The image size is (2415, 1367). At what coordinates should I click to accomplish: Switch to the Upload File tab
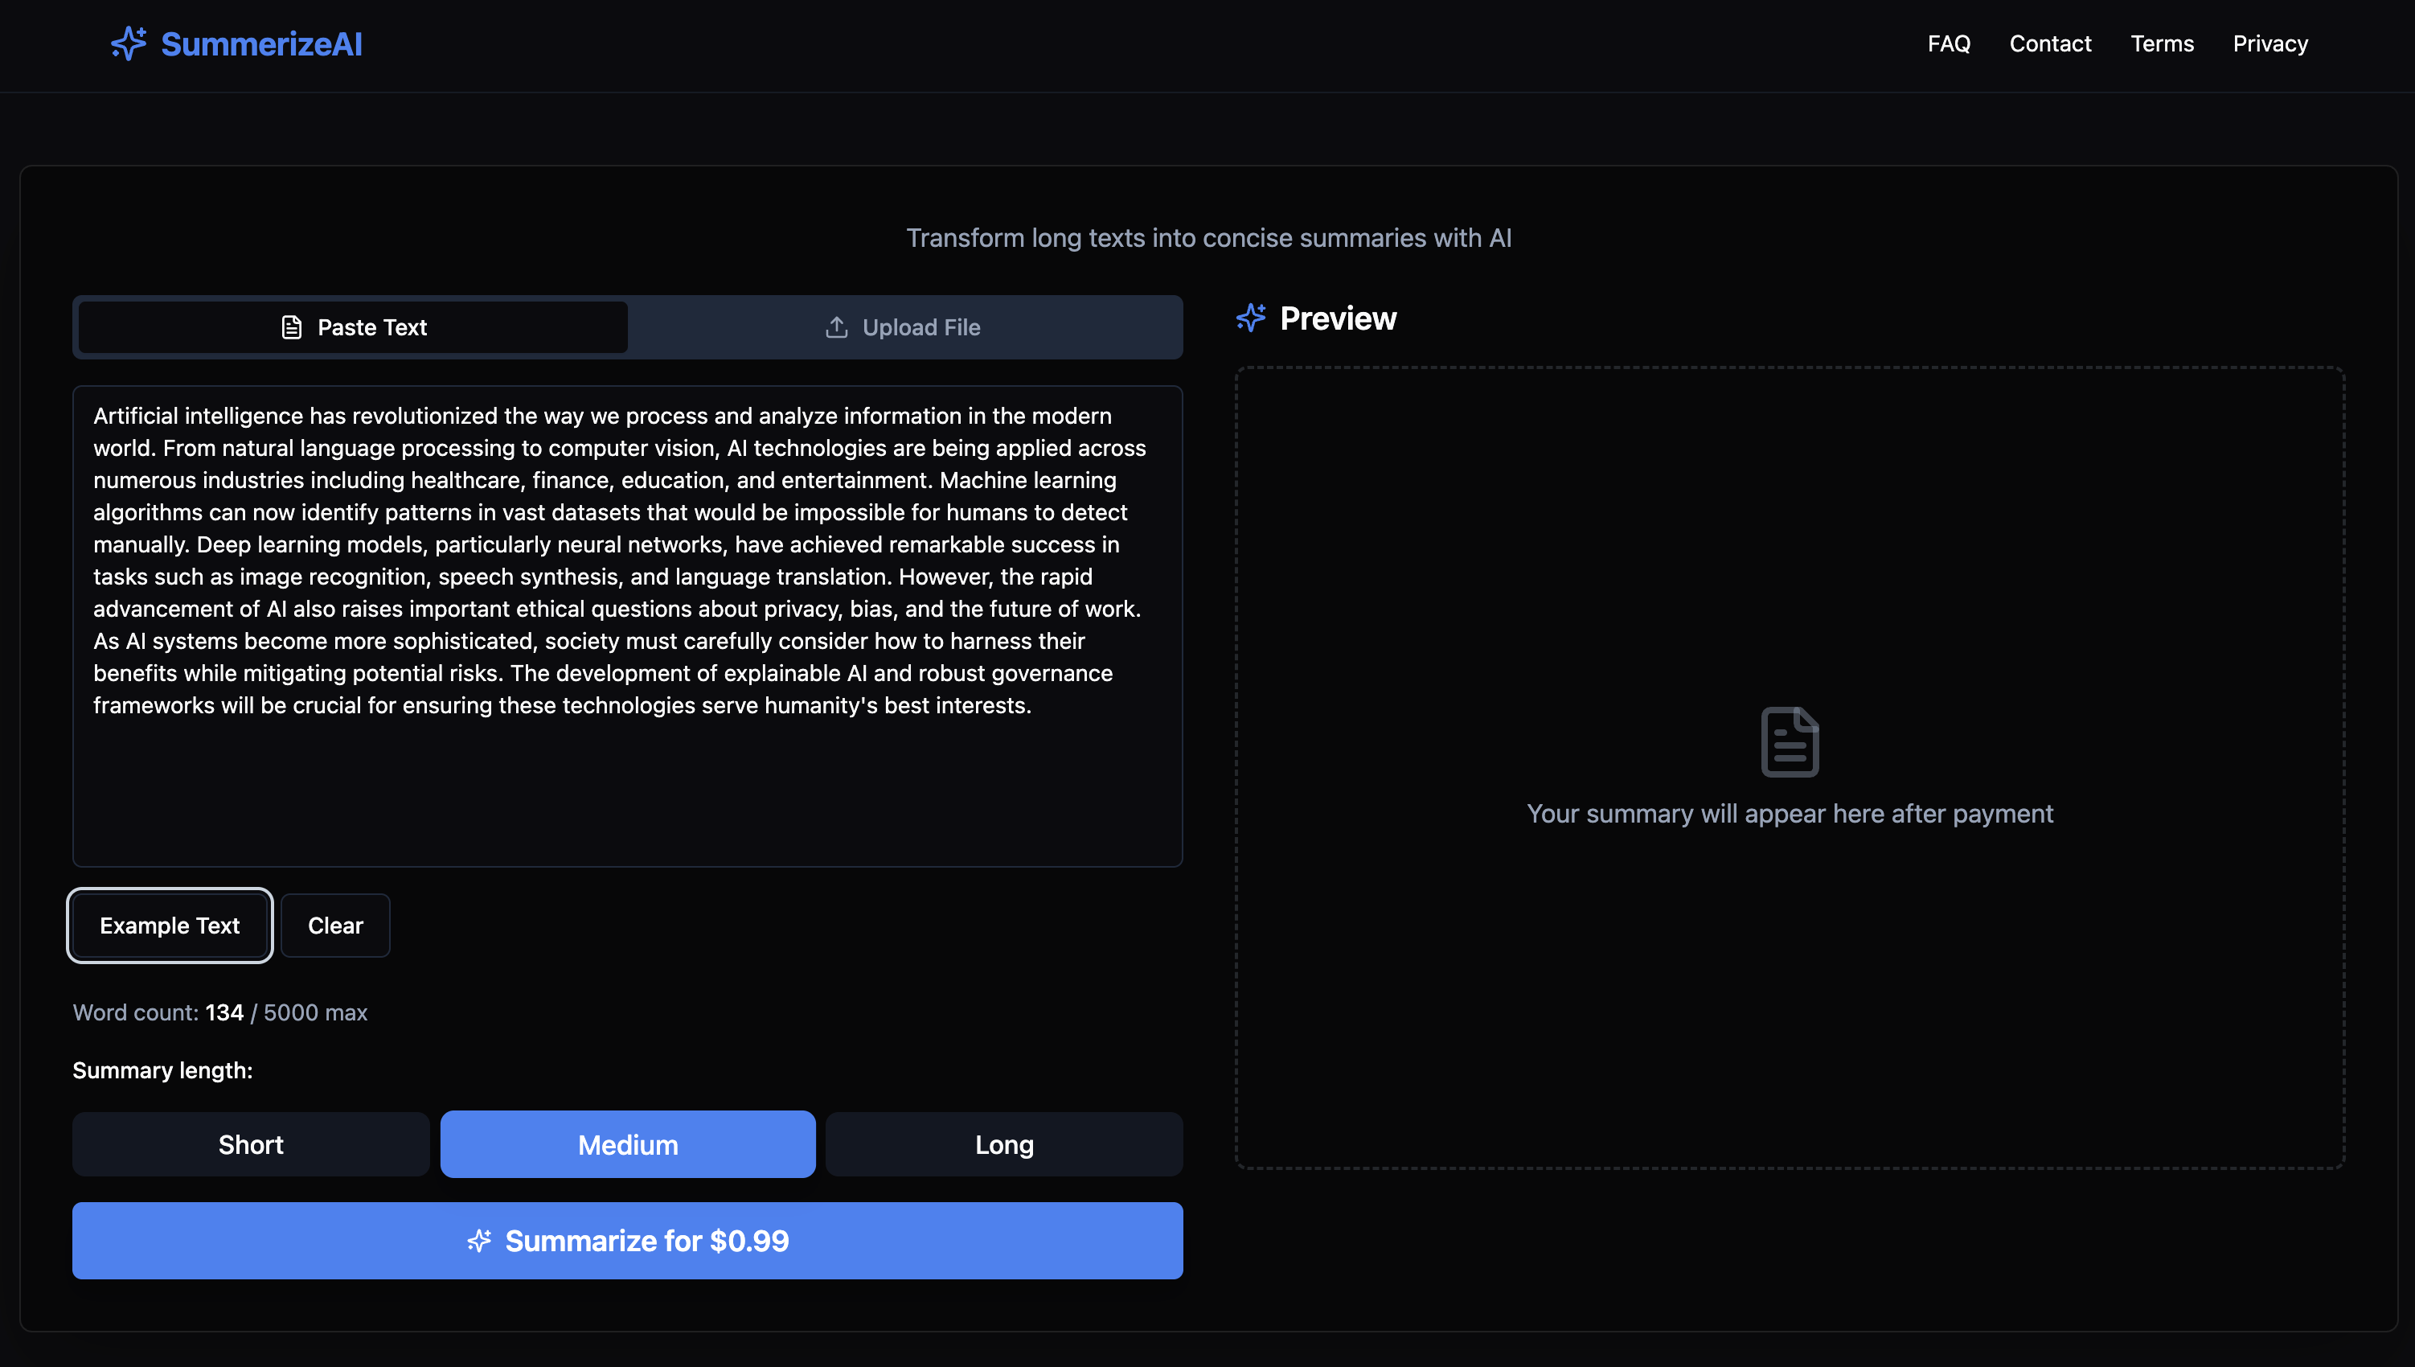click(904, 327)
